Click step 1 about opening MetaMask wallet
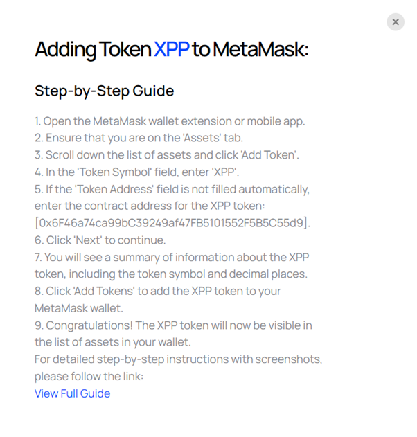Screen dimensions: 417x437 170,121
